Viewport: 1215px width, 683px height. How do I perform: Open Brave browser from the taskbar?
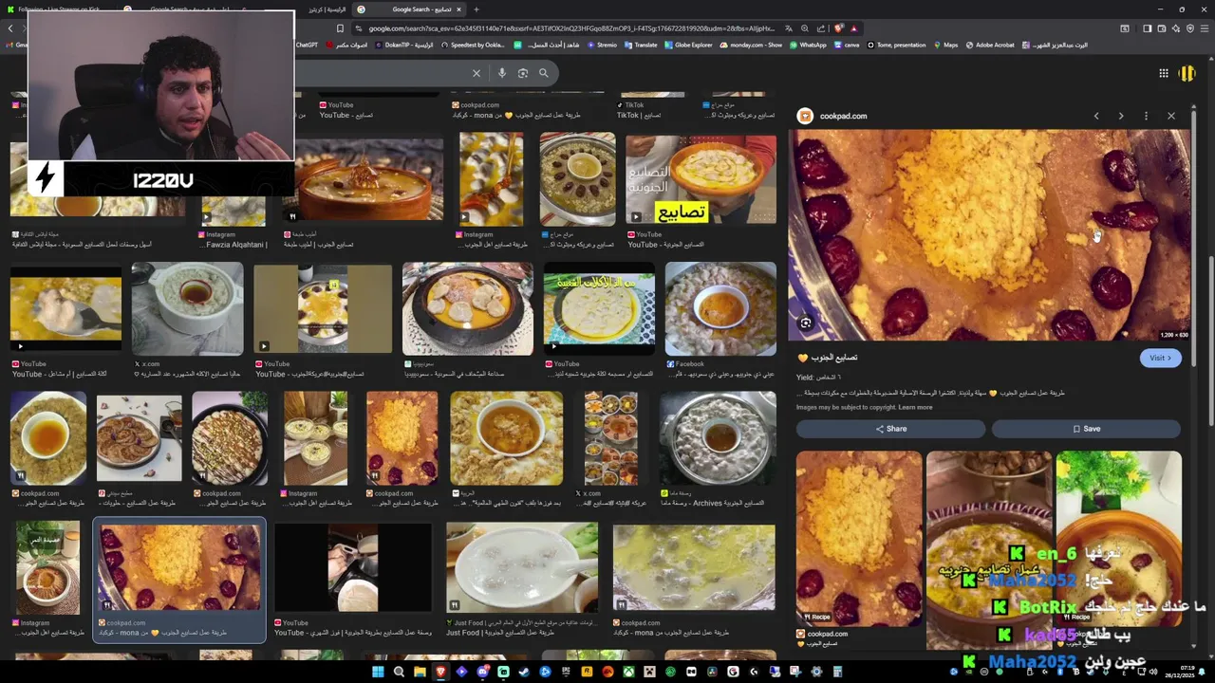440,672
